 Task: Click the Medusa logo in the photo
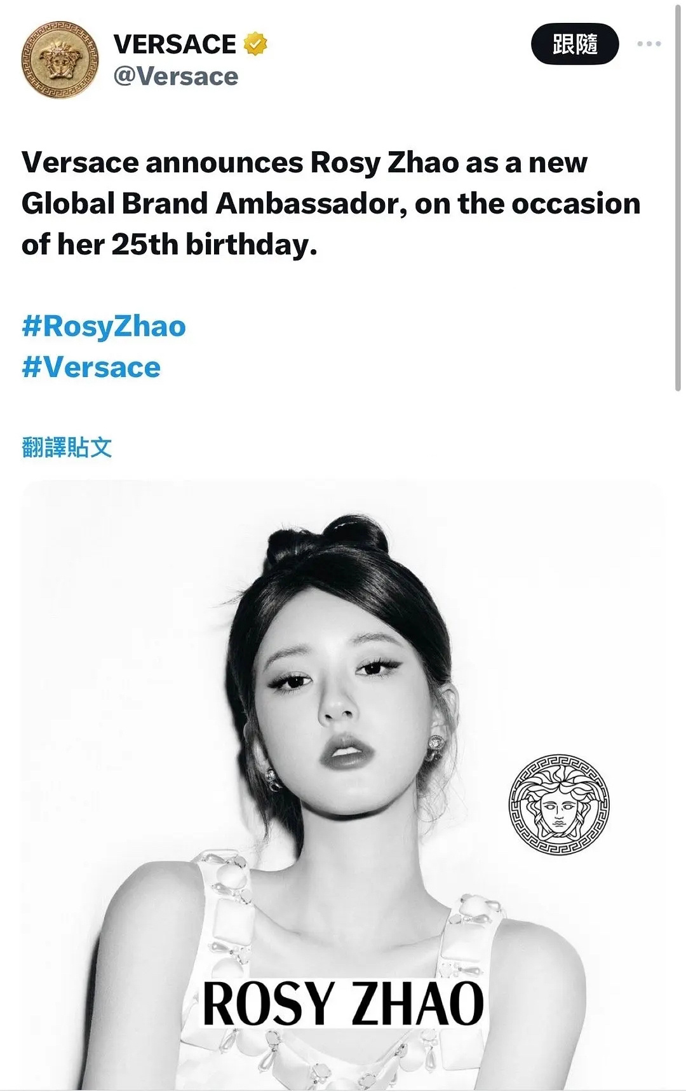pyautogui.click(x=559, y=804)
